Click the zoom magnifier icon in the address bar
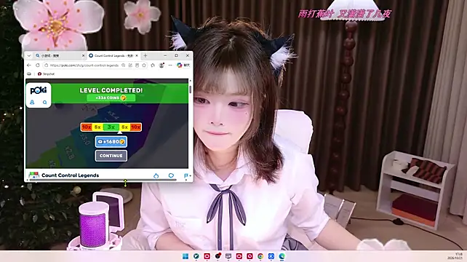The width and height of the screenshot is (467, 262). [x=124, y=65]
